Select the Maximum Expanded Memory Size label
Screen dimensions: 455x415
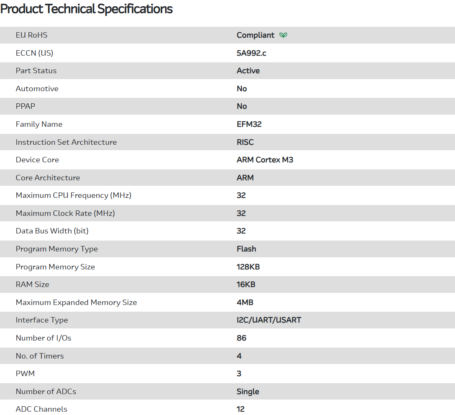76,302
